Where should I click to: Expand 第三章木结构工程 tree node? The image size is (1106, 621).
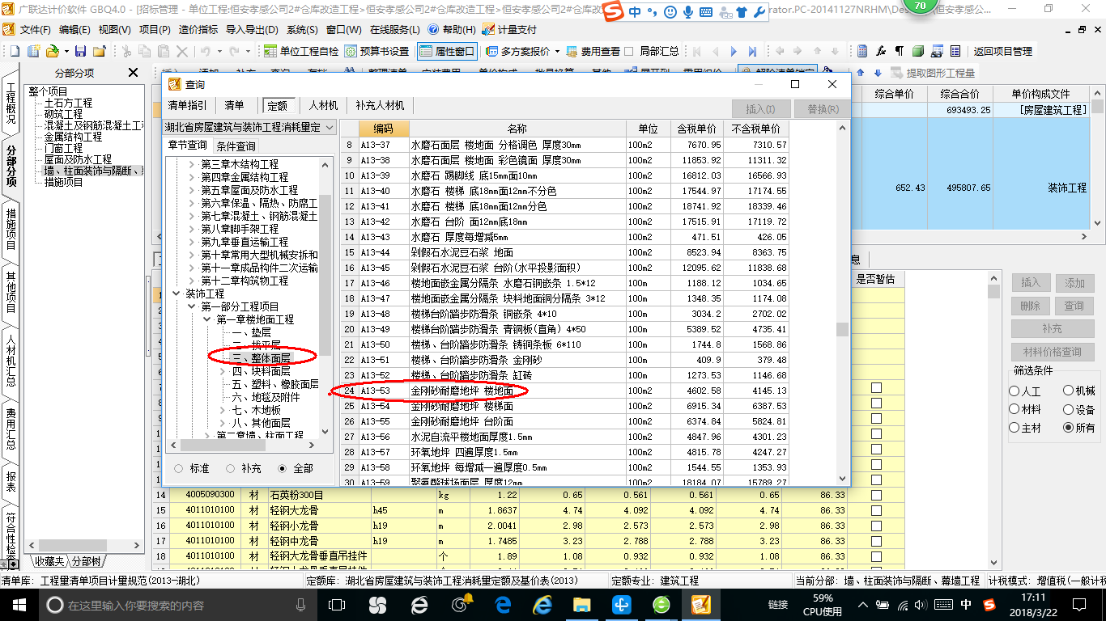click(192, 164)
